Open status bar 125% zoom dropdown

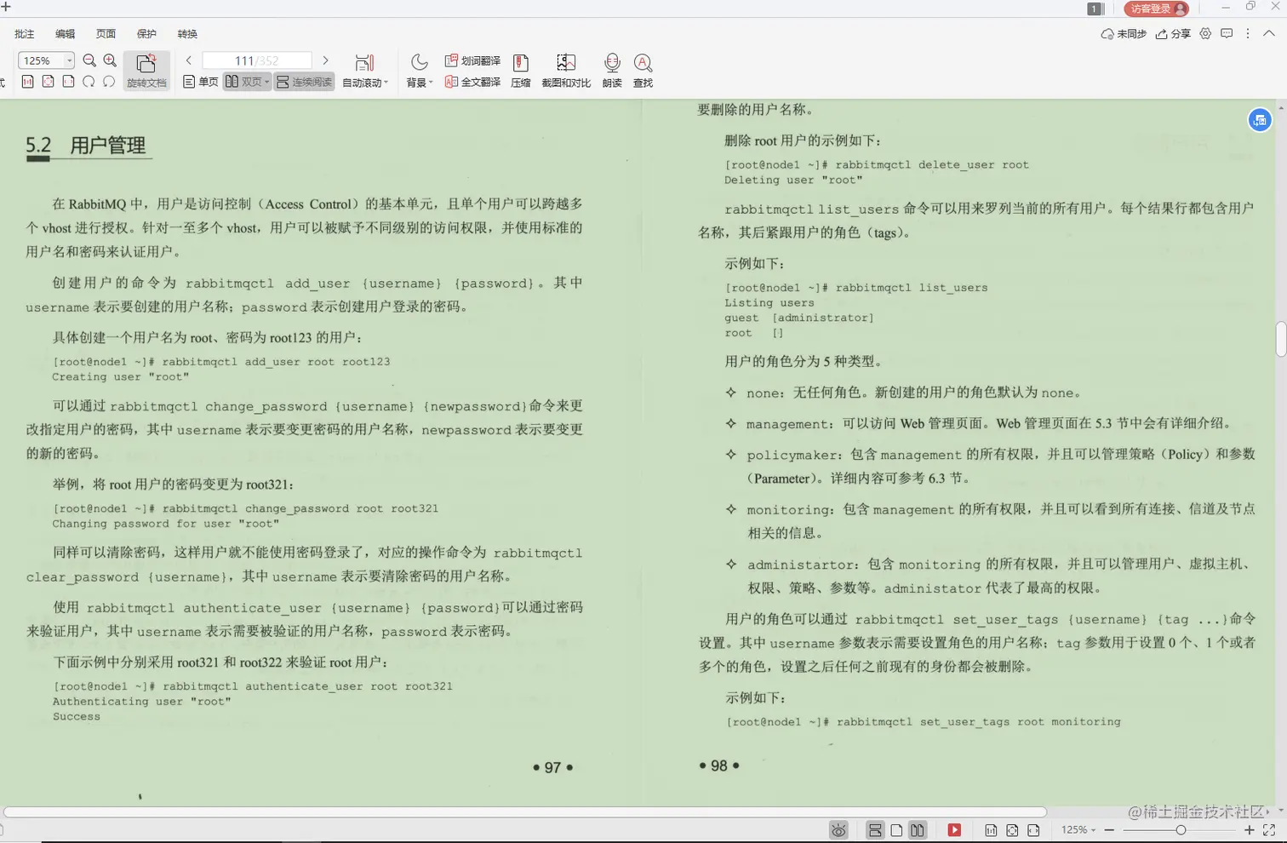1078,830
